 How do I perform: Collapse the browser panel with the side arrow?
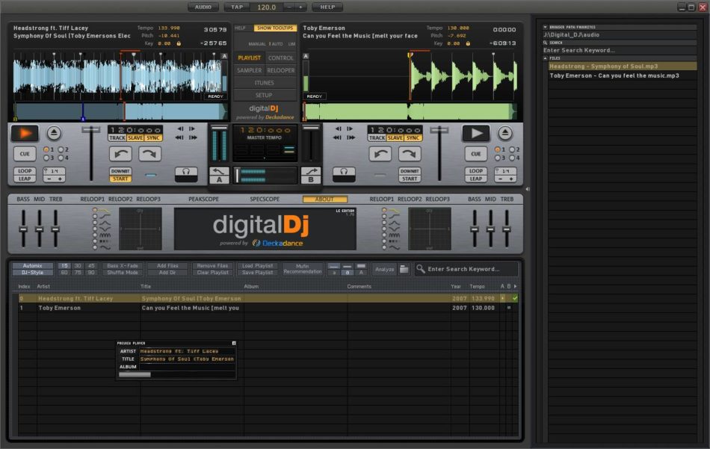(527, 189)
